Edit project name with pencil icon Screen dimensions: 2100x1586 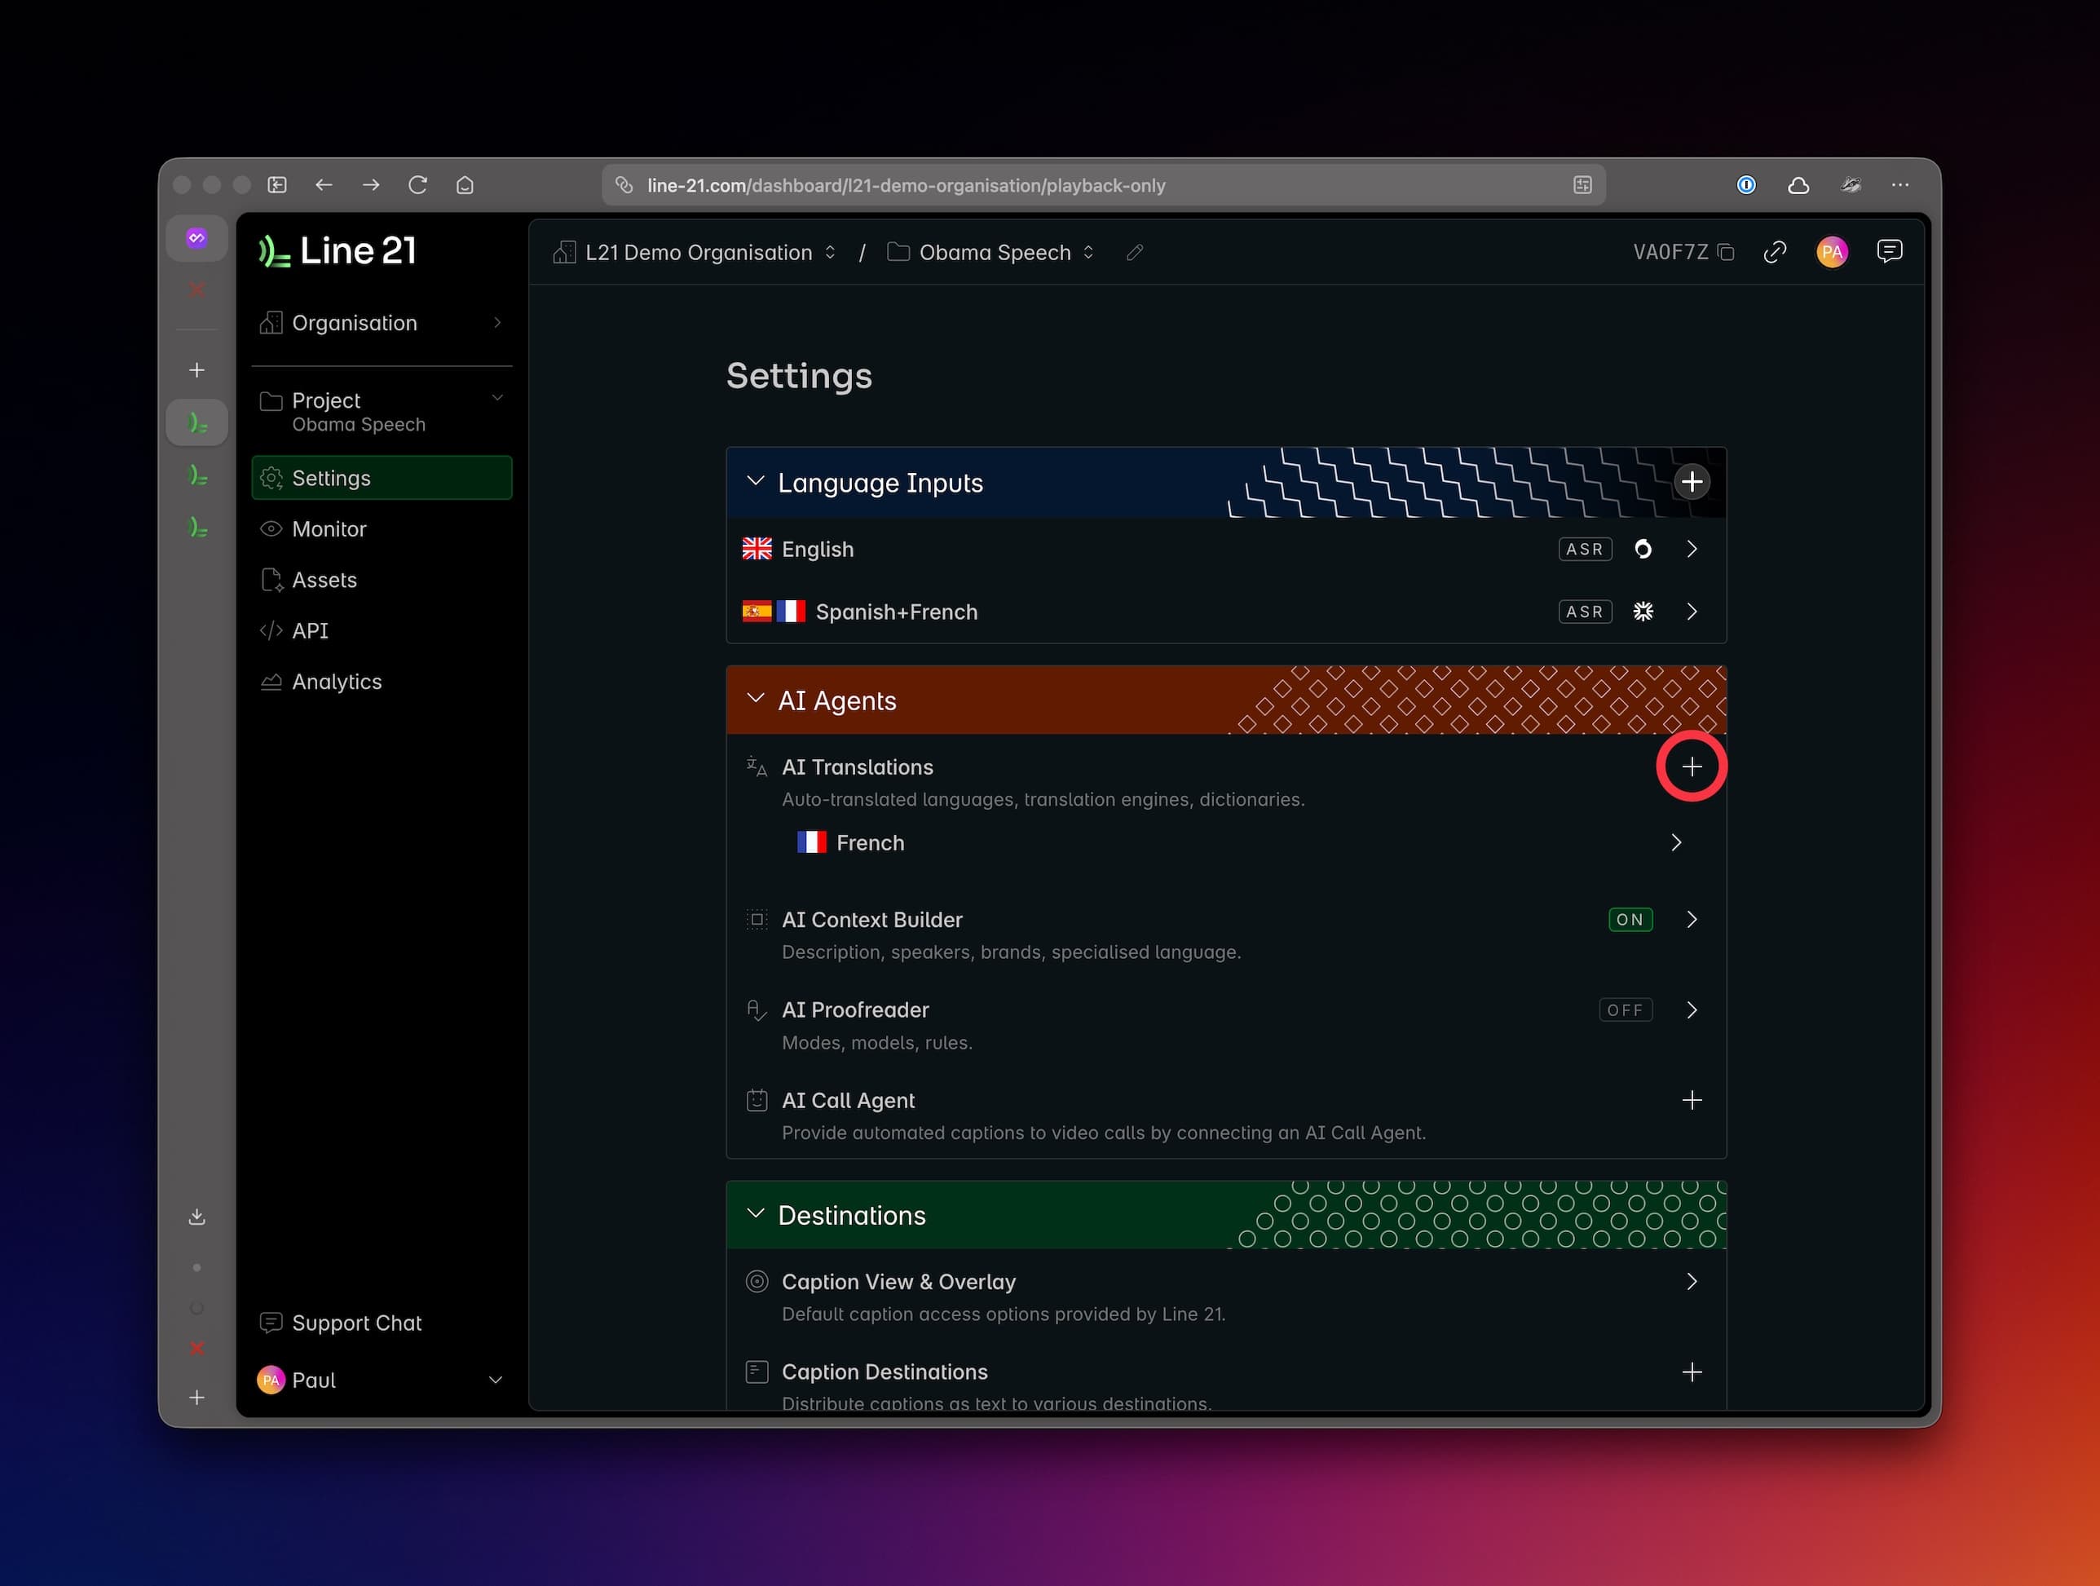pyautogui.click(x=1135, y=253)
